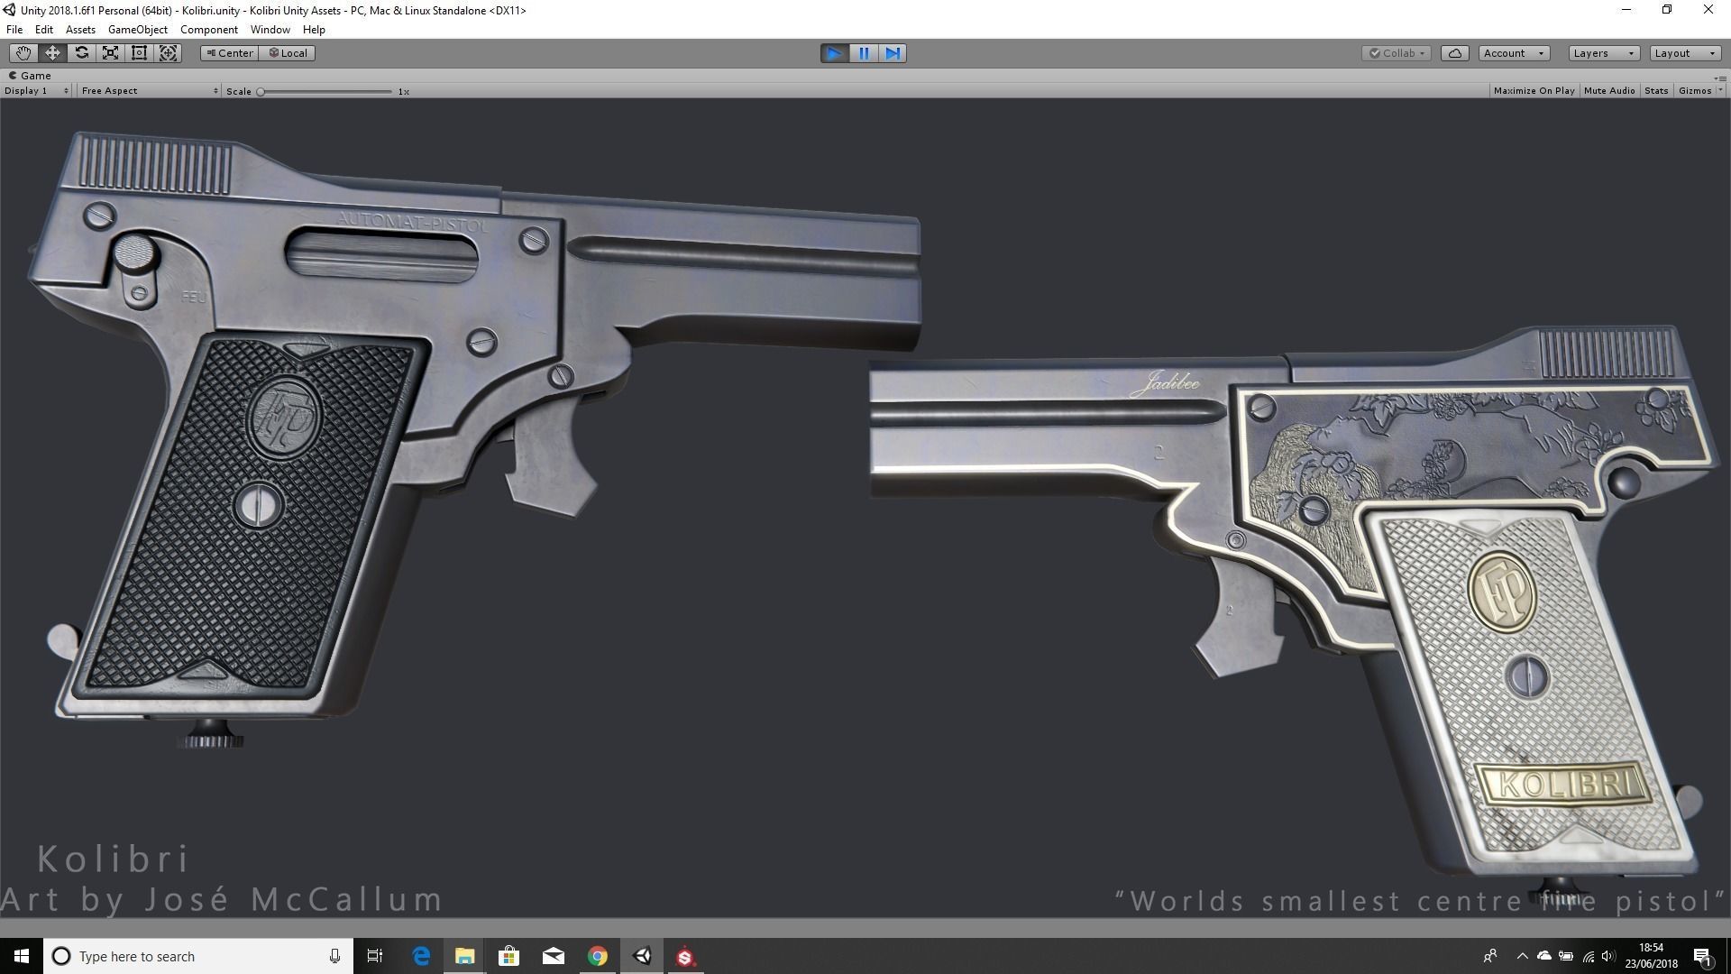1731x974 pixels.
Task: Open Microsoft Store from taskbar
Action: (508, 956)
